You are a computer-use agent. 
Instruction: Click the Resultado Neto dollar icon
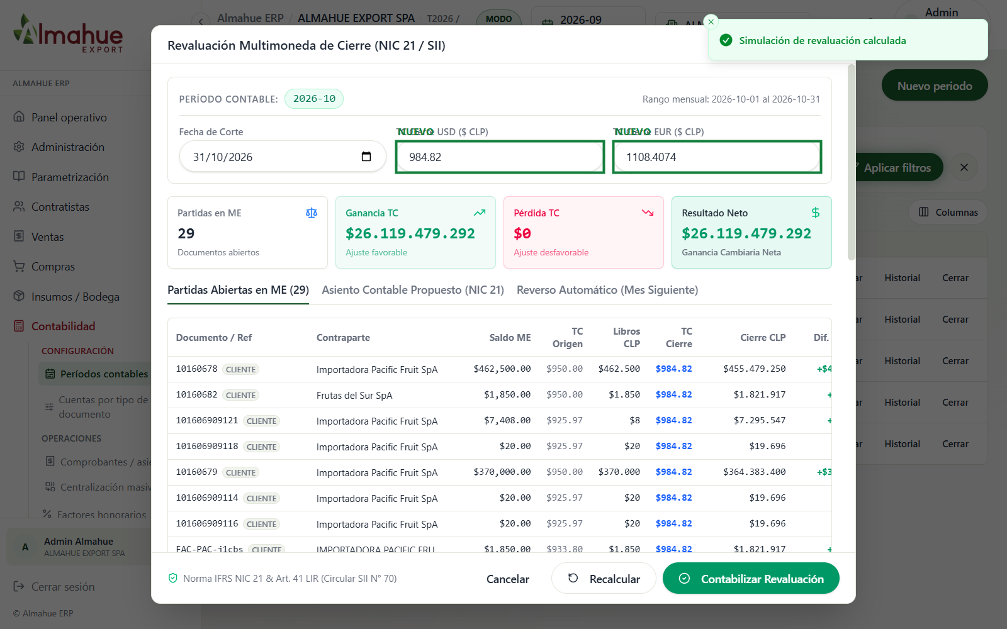click(816, 213)
